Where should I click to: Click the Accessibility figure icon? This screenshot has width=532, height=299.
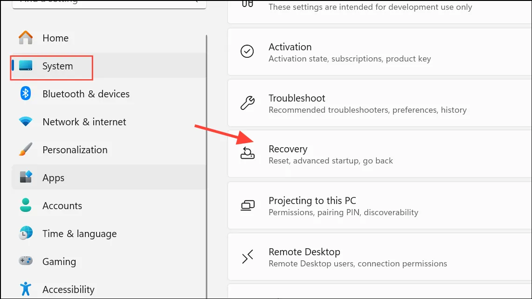(x=26, y=289)
